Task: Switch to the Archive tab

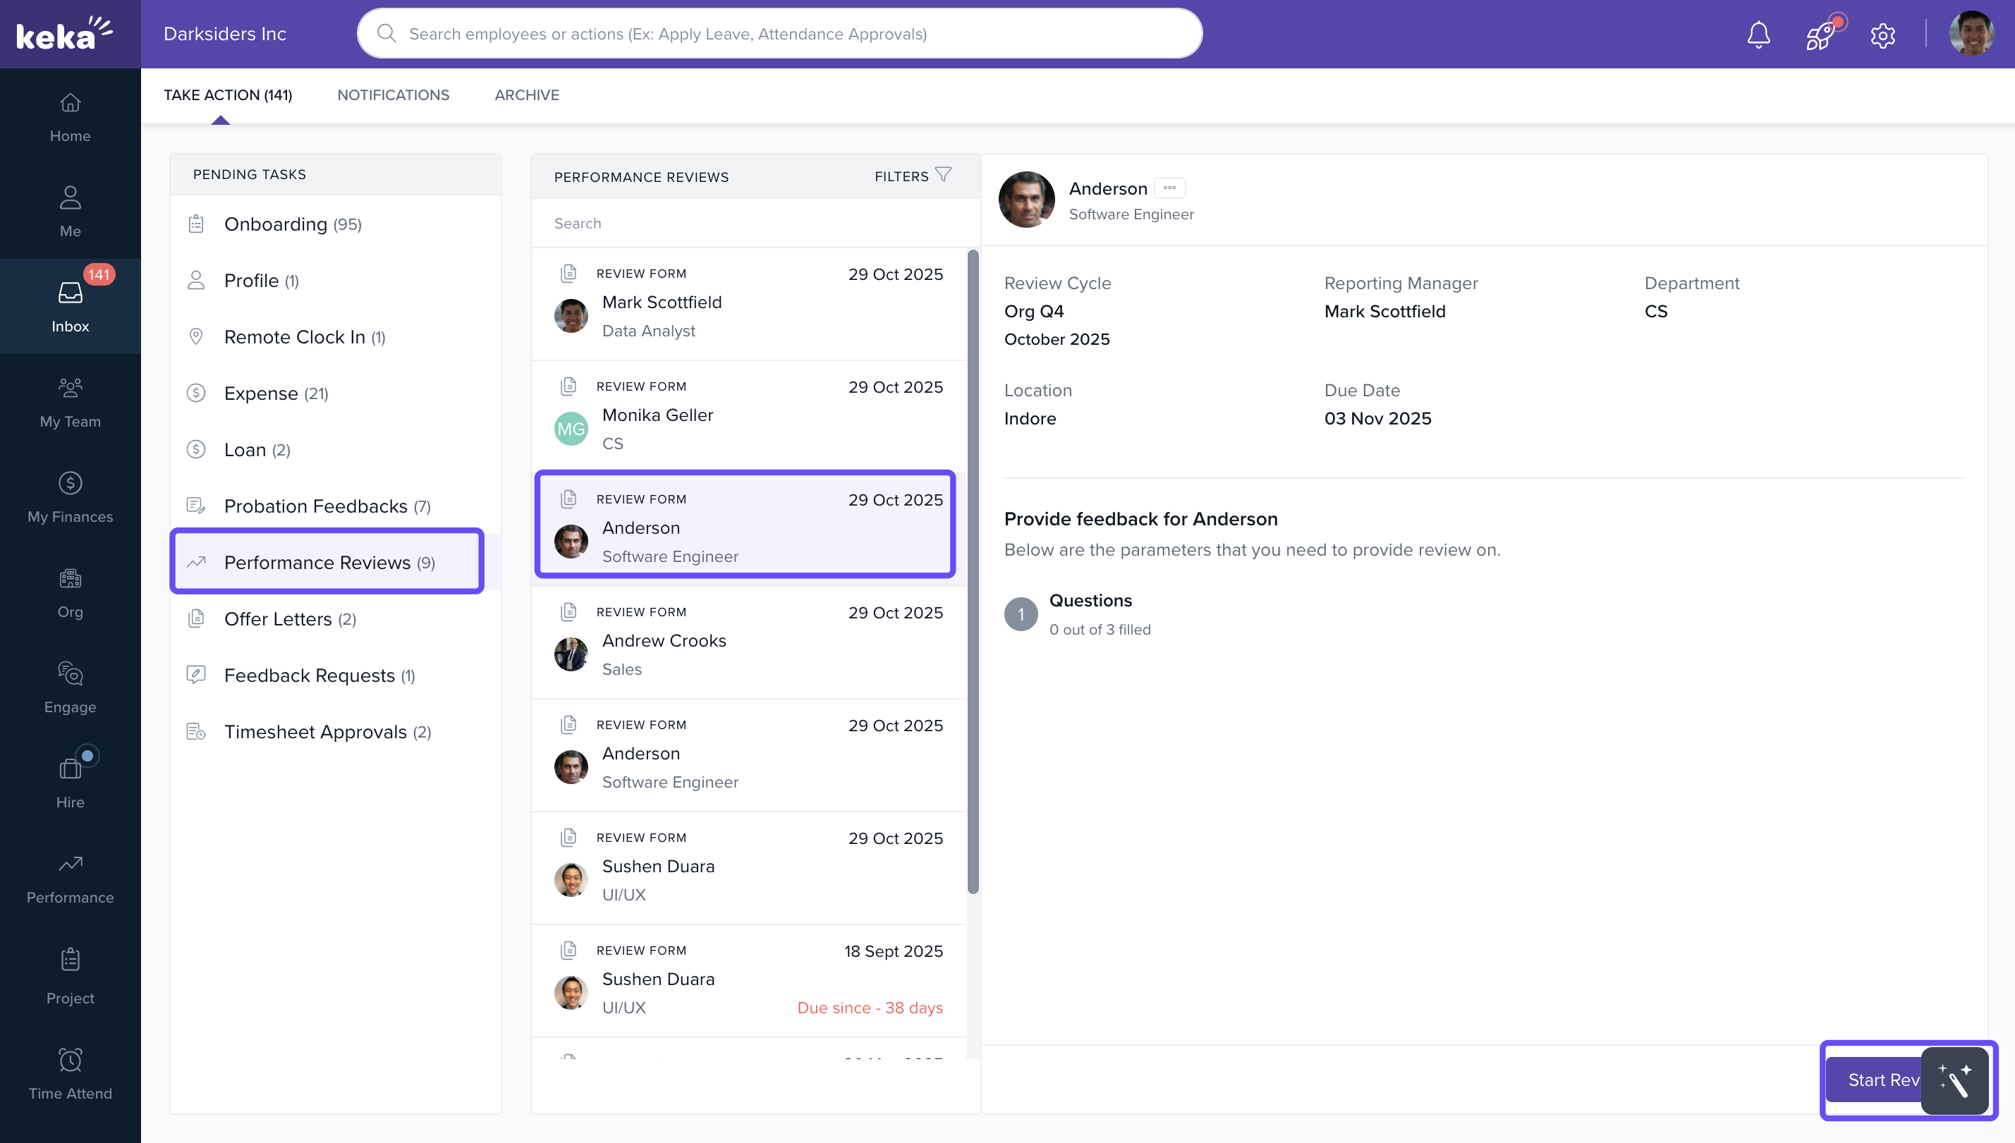Action: 526,95
